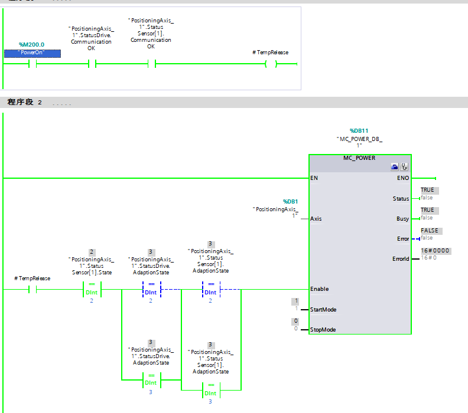468x413 pixels.
Task: Click the StartMode input value 1
Action: (x=295, y=301)
